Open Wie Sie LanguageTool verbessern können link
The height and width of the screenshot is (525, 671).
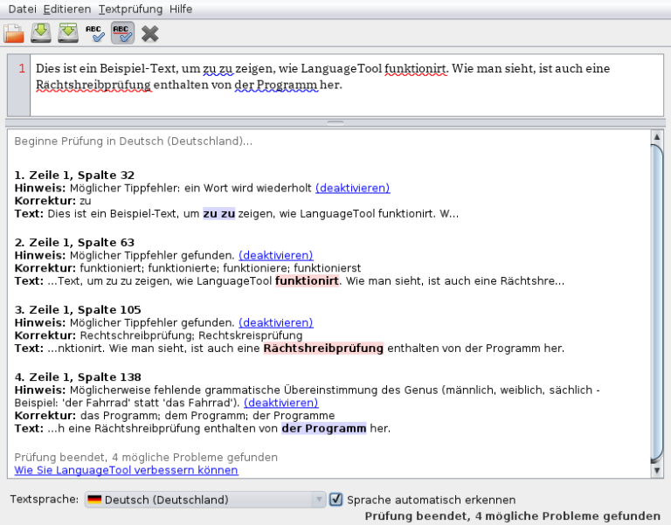(126, 470)
